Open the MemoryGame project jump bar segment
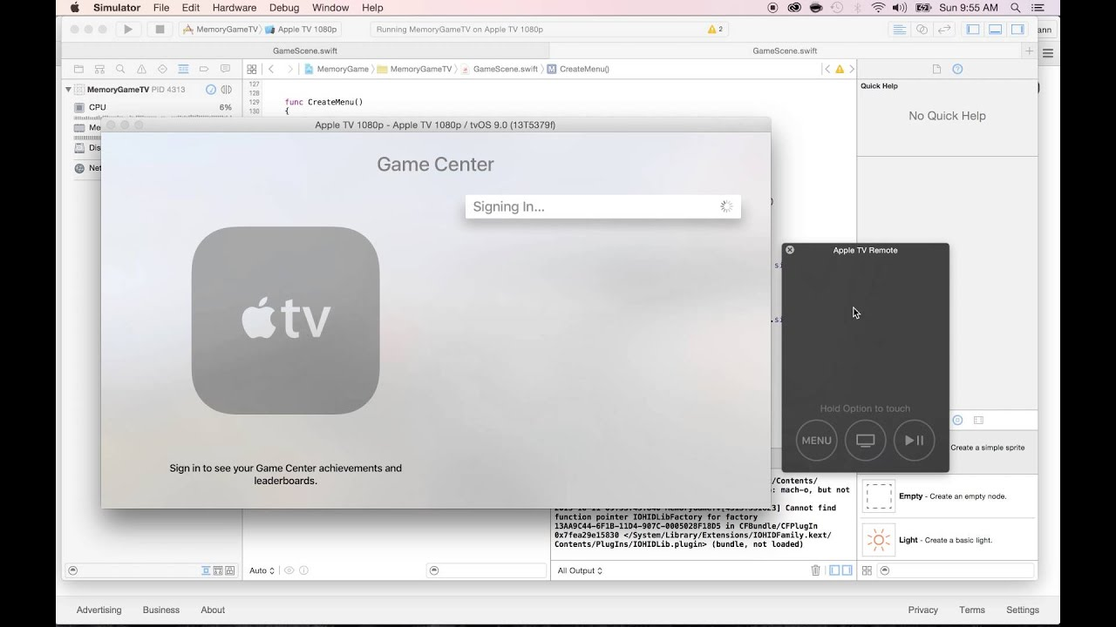Screen dimensions: 1116x627 point(337,69)
